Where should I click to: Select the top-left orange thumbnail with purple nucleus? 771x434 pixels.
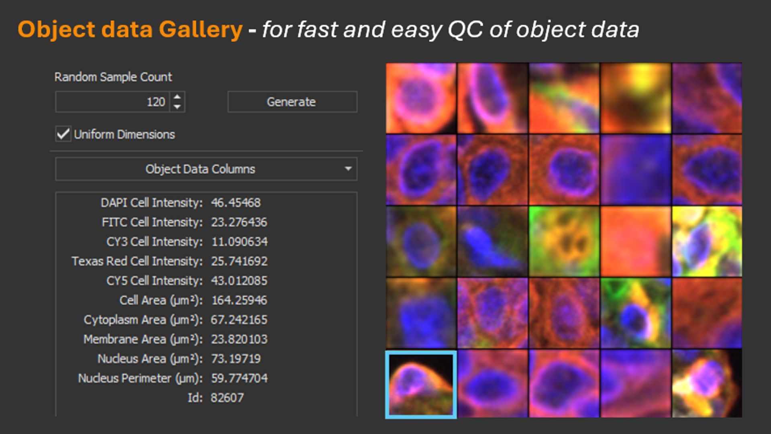coord(421,98)
